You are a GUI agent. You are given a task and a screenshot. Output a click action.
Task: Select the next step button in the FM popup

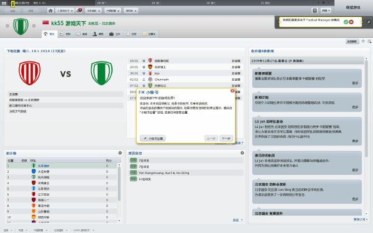pyautogui.click(x=226, y=139)
